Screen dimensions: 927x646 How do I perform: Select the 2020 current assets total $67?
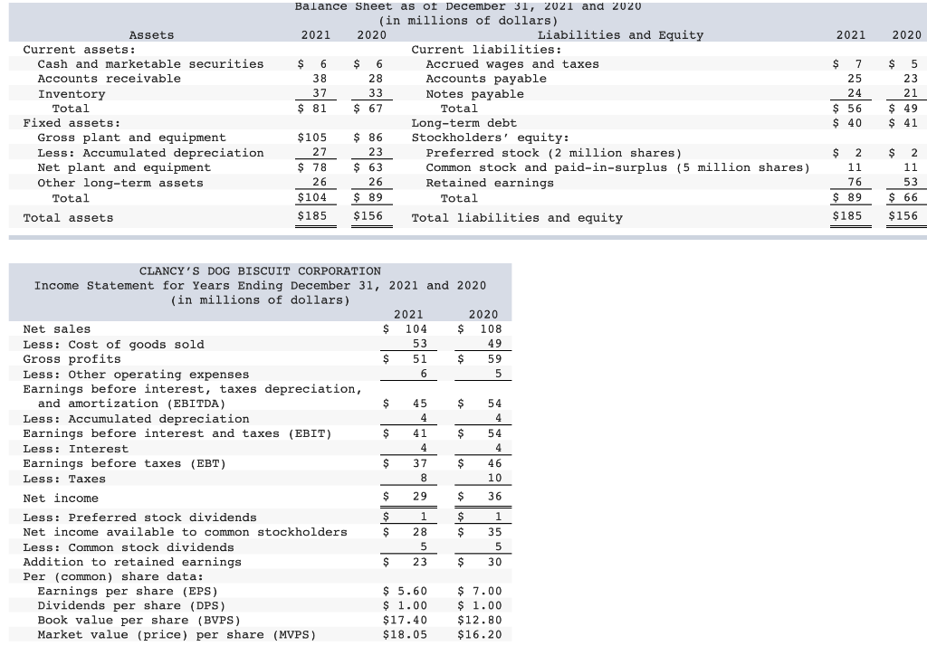coord(368,109)
